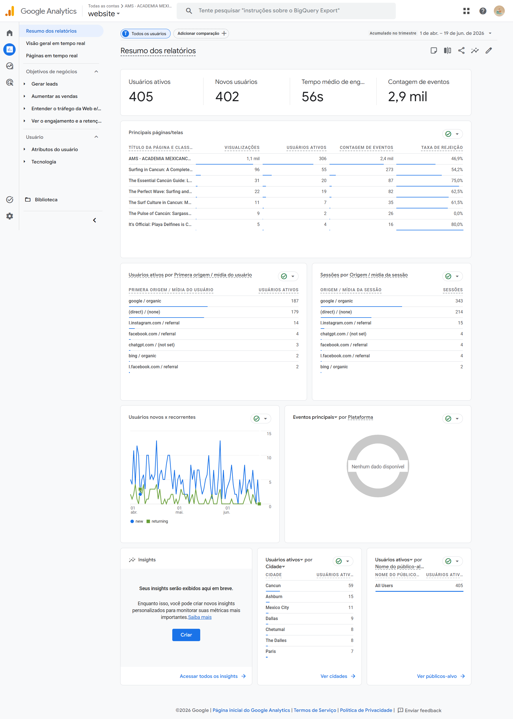Click the search magnifier icon
Screen dimensions: 513x719
click(189, 11)
